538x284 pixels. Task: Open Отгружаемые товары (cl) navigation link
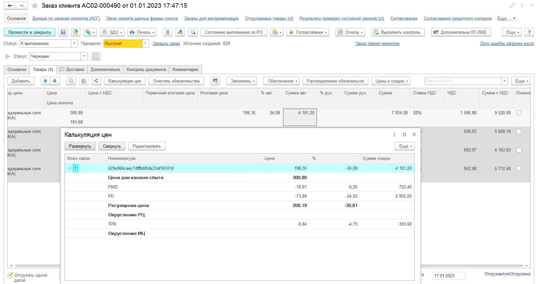pos(269,18)
